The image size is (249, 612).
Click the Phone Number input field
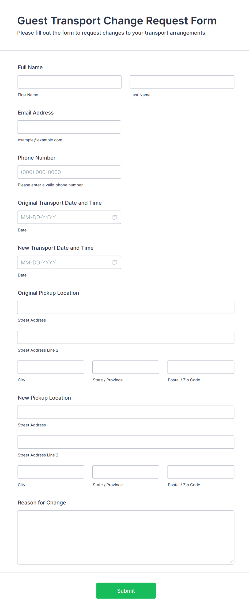coord(69,172)
